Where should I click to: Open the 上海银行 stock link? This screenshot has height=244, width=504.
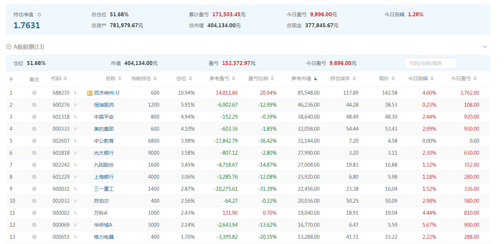coord(104,177)
